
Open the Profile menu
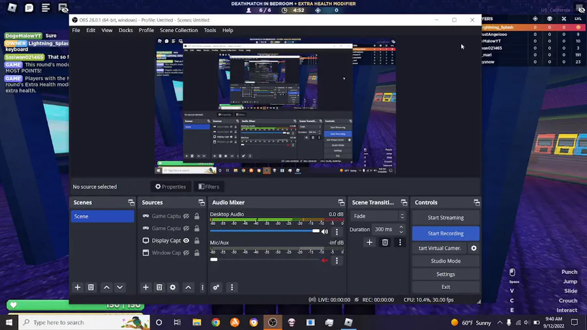[x=146, y=30]
